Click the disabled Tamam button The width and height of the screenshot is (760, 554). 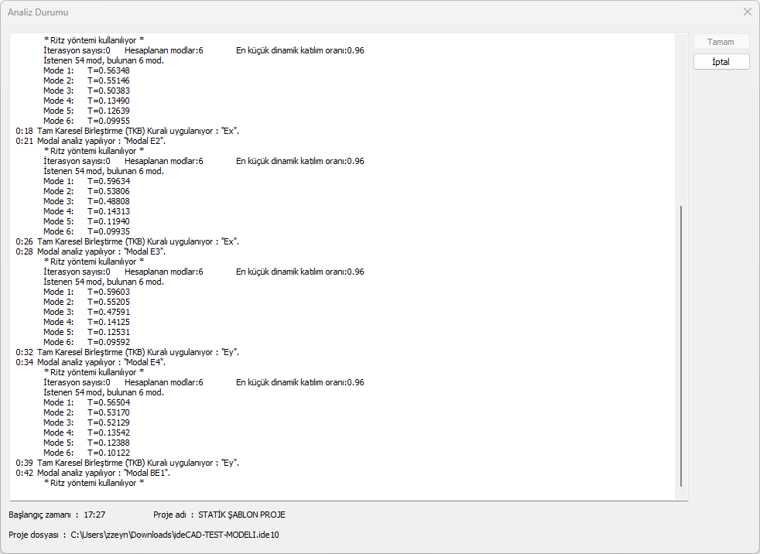721,42
